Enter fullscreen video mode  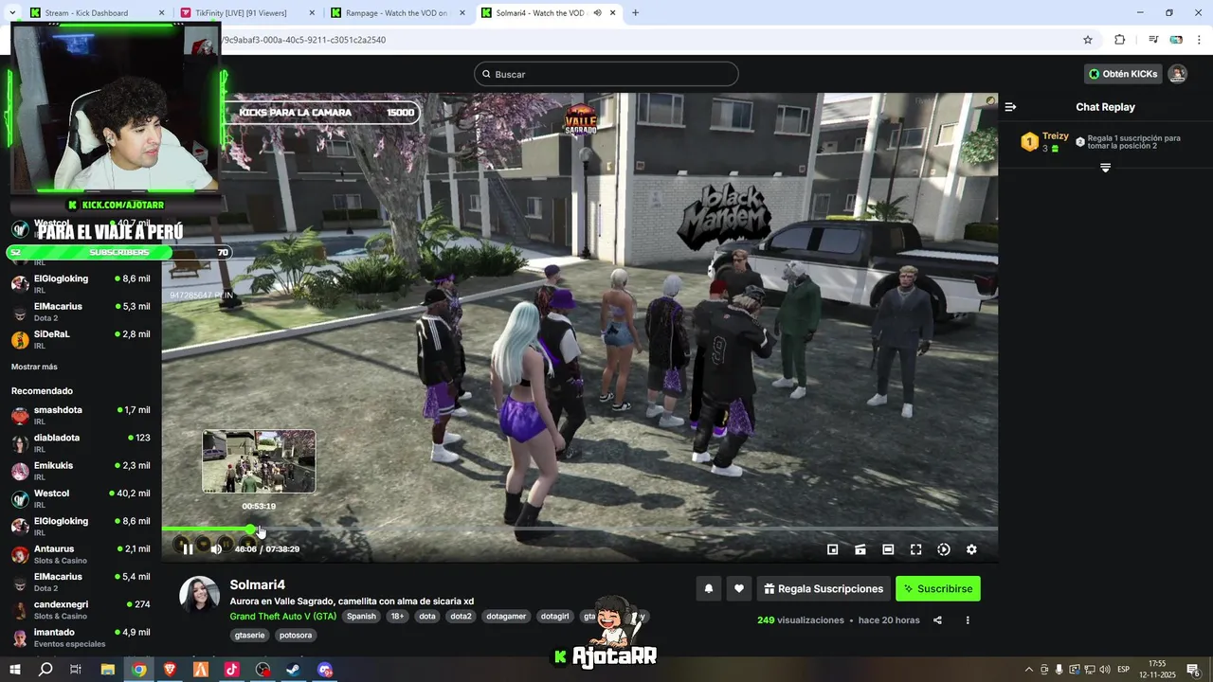pos(915,549)
